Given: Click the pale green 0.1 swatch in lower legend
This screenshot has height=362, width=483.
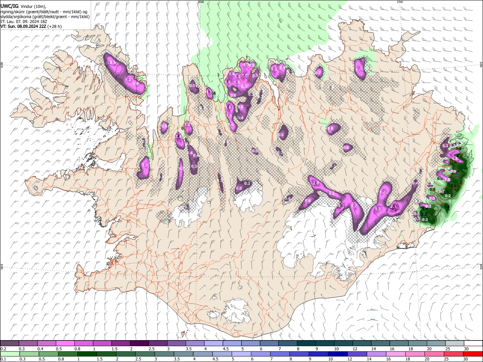Looking at the screenshot, I should [10, 354].
